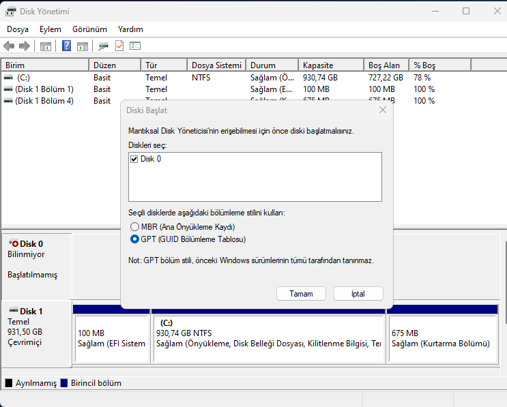This screenshot has width=507, height=407.
Task: Click the Disk 0 list entry label
Action: (x=151, y=159)
